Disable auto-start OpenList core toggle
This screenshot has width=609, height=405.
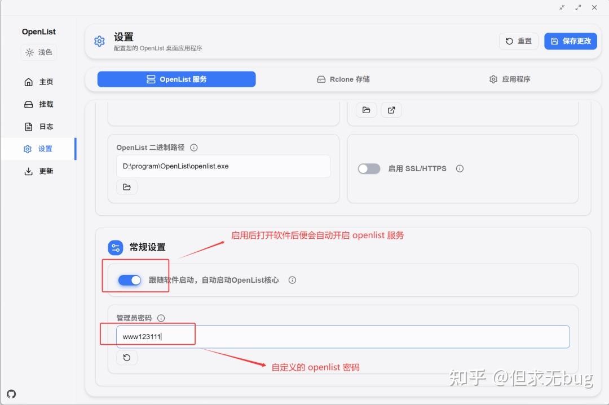[130, 280]
